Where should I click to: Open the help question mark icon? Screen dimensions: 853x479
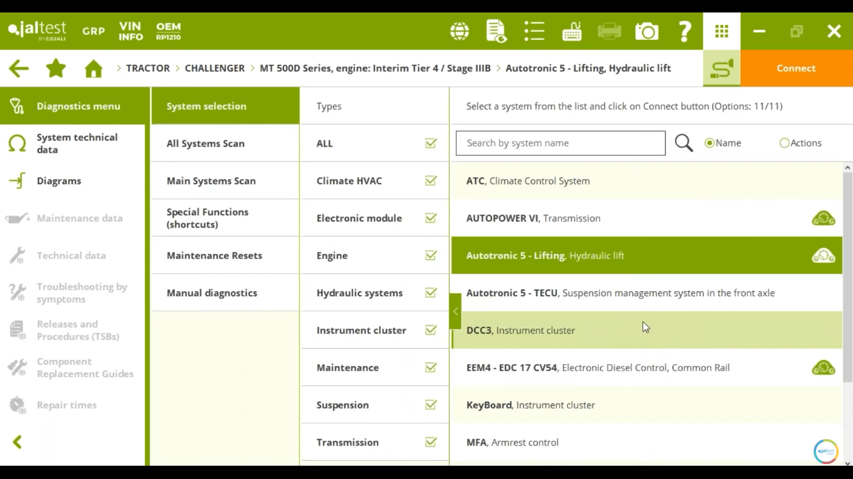(x=684, y=31)
